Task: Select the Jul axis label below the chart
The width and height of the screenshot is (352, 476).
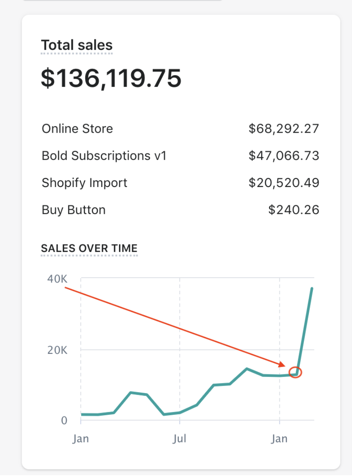Action: coord(180,438)
